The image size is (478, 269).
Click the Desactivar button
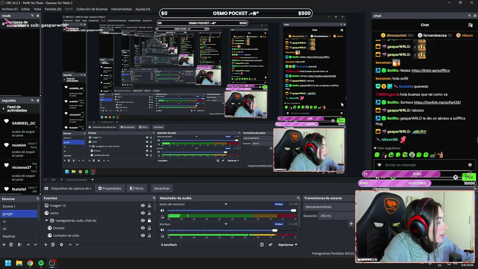point(162,188)
